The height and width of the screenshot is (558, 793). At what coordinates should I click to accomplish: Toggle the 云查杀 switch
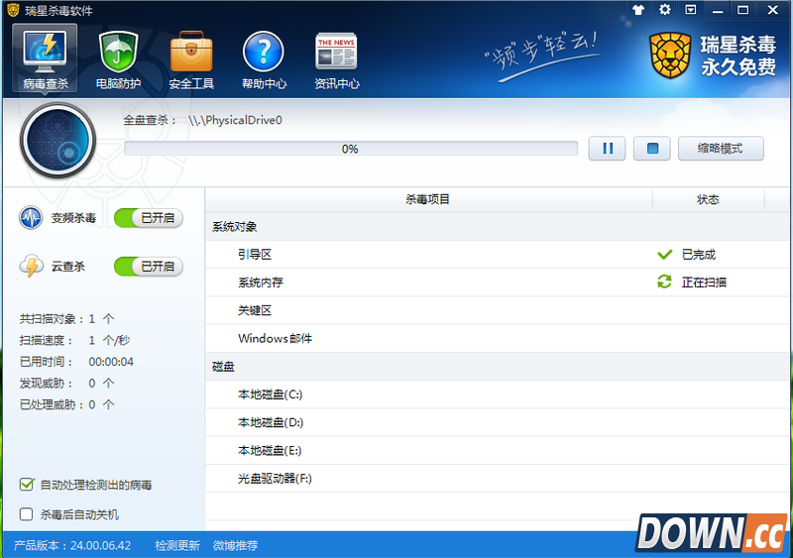(148, 266)
